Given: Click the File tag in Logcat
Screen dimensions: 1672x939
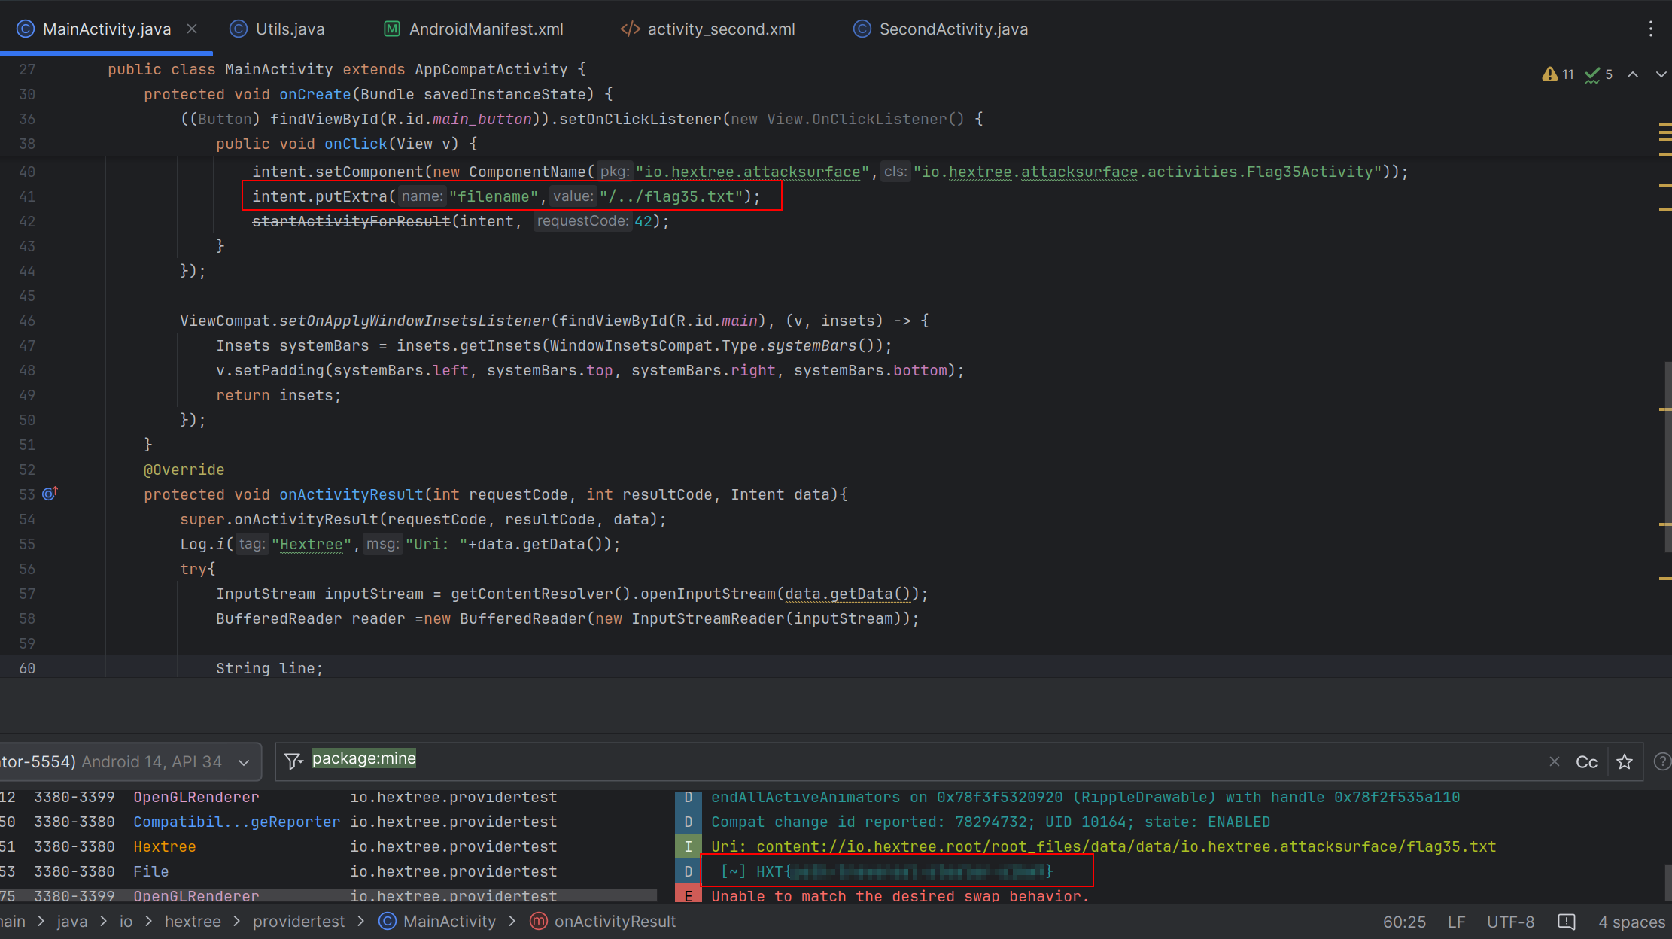Looking at the screenshot, I should pyautogui.click(x=150, y=871).
